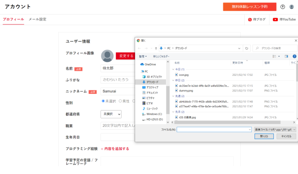This screenshot has width=298, height=174.
Task: Click the ファイル名 input field
Action: [x=214, y=130]
